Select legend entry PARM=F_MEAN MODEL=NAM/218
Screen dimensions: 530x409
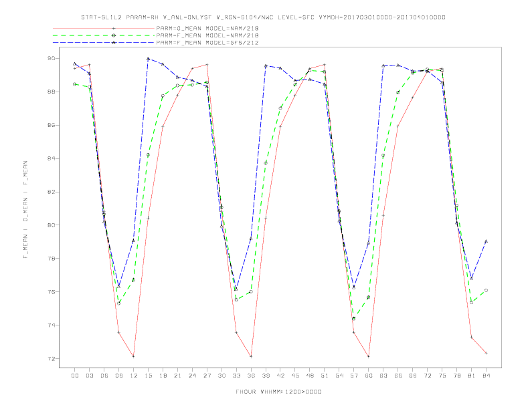pos(207,35)
